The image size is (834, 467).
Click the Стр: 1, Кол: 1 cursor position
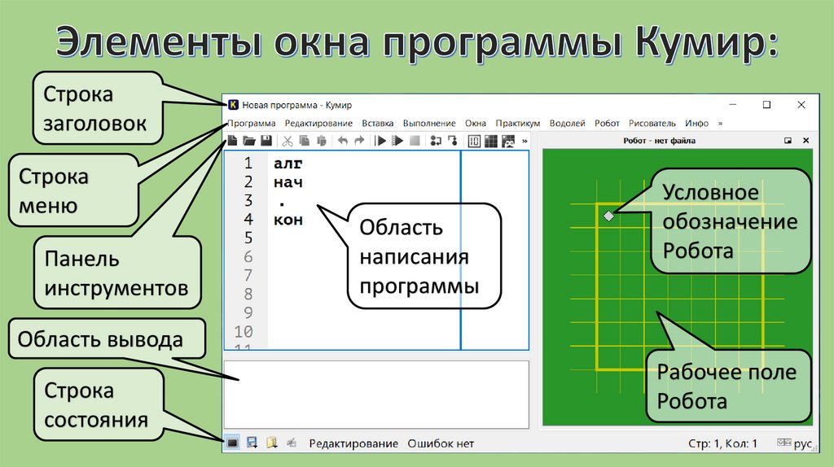click(723, 443)
